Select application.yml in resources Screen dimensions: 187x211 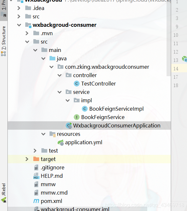[83, 142]
